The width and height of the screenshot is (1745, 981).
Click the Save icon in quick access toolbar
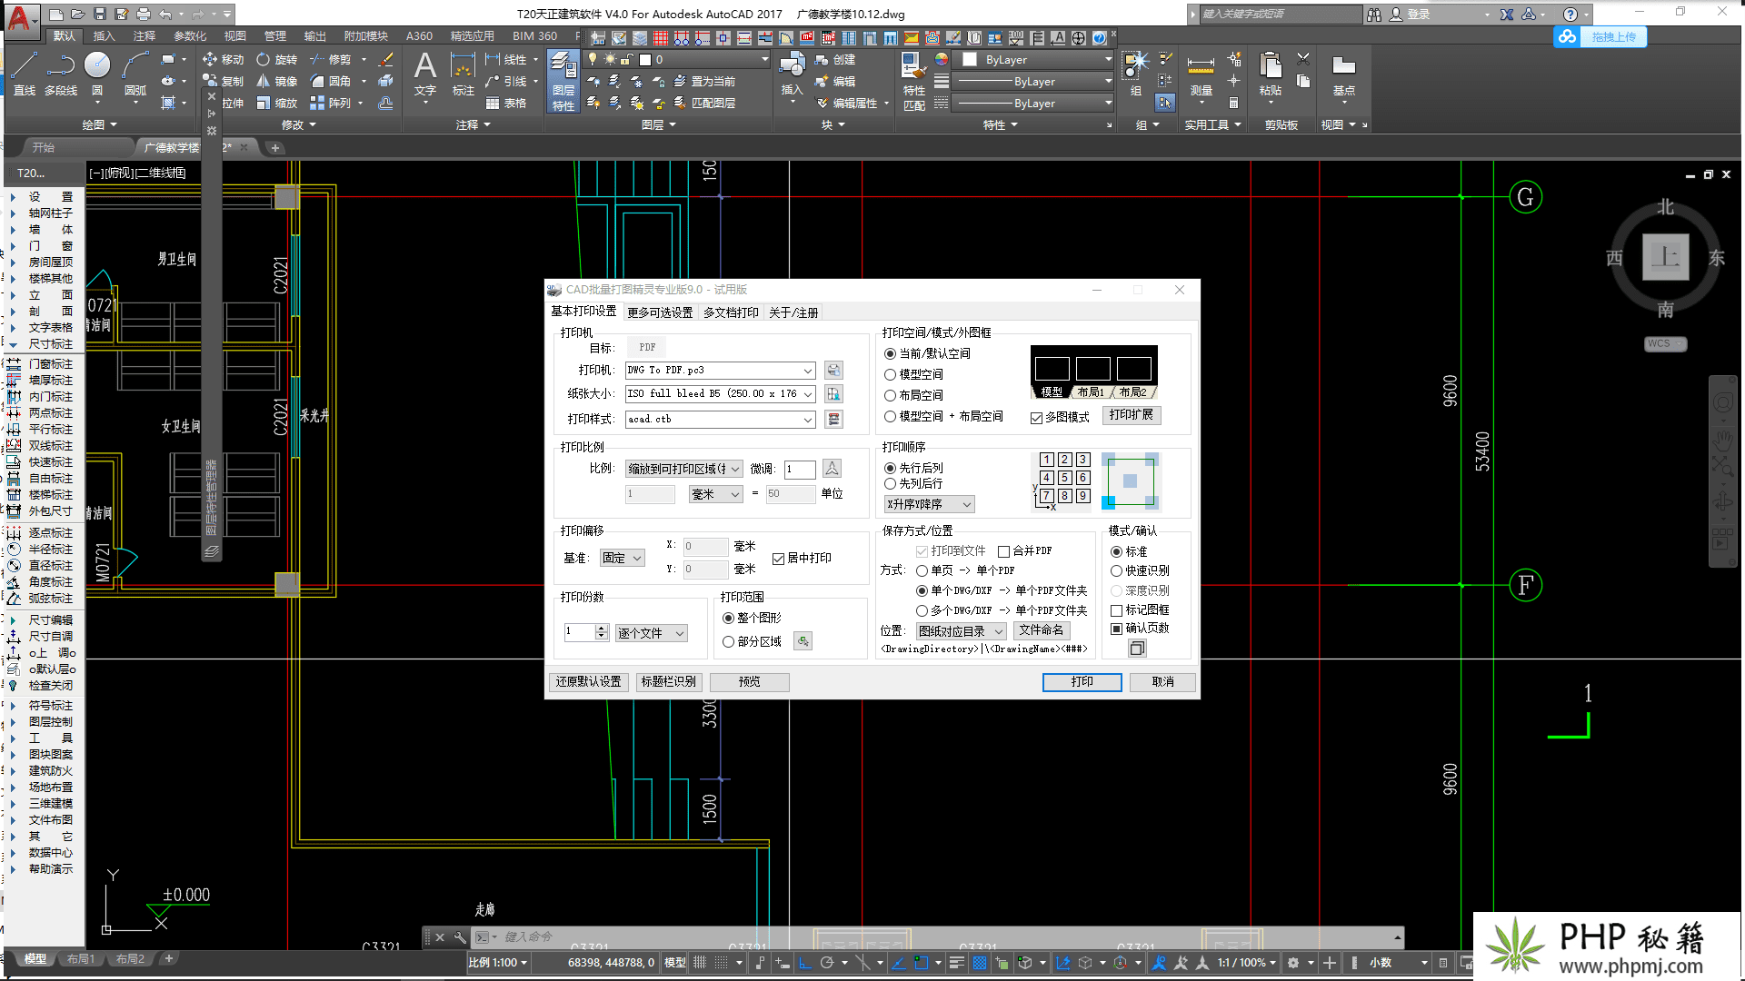point(100,14)
